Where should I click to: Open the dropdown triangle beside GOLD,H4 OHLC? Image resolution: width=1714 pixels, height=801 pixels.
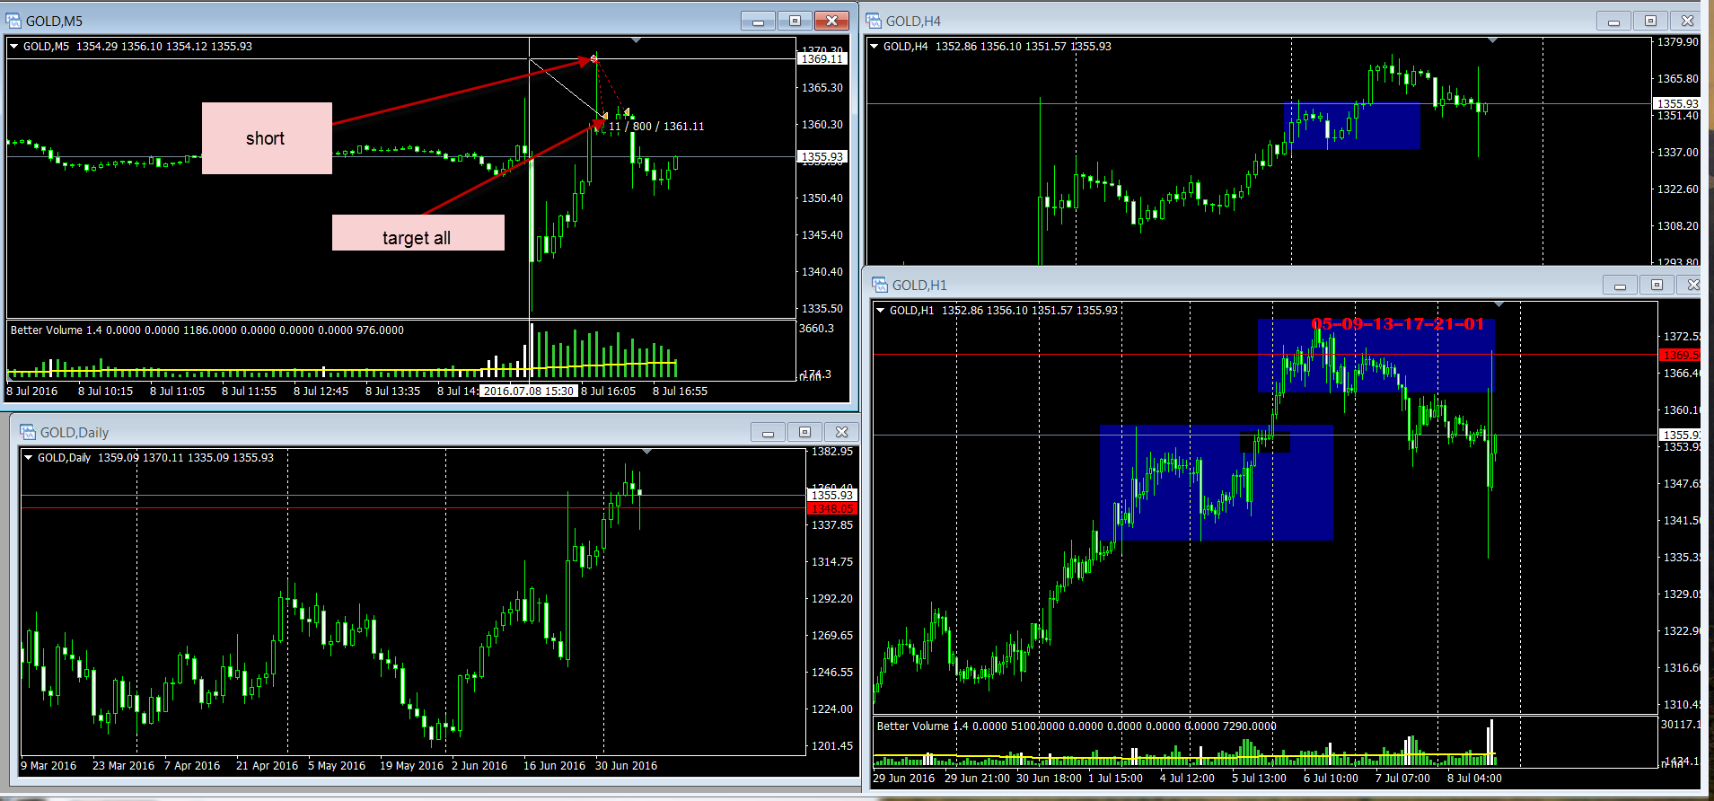[875, 47]
